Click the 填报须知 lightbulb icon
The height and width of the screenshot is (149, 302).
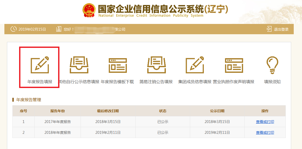272,65
